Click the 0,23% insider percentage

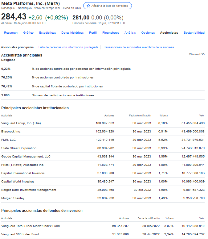point(6,69)
